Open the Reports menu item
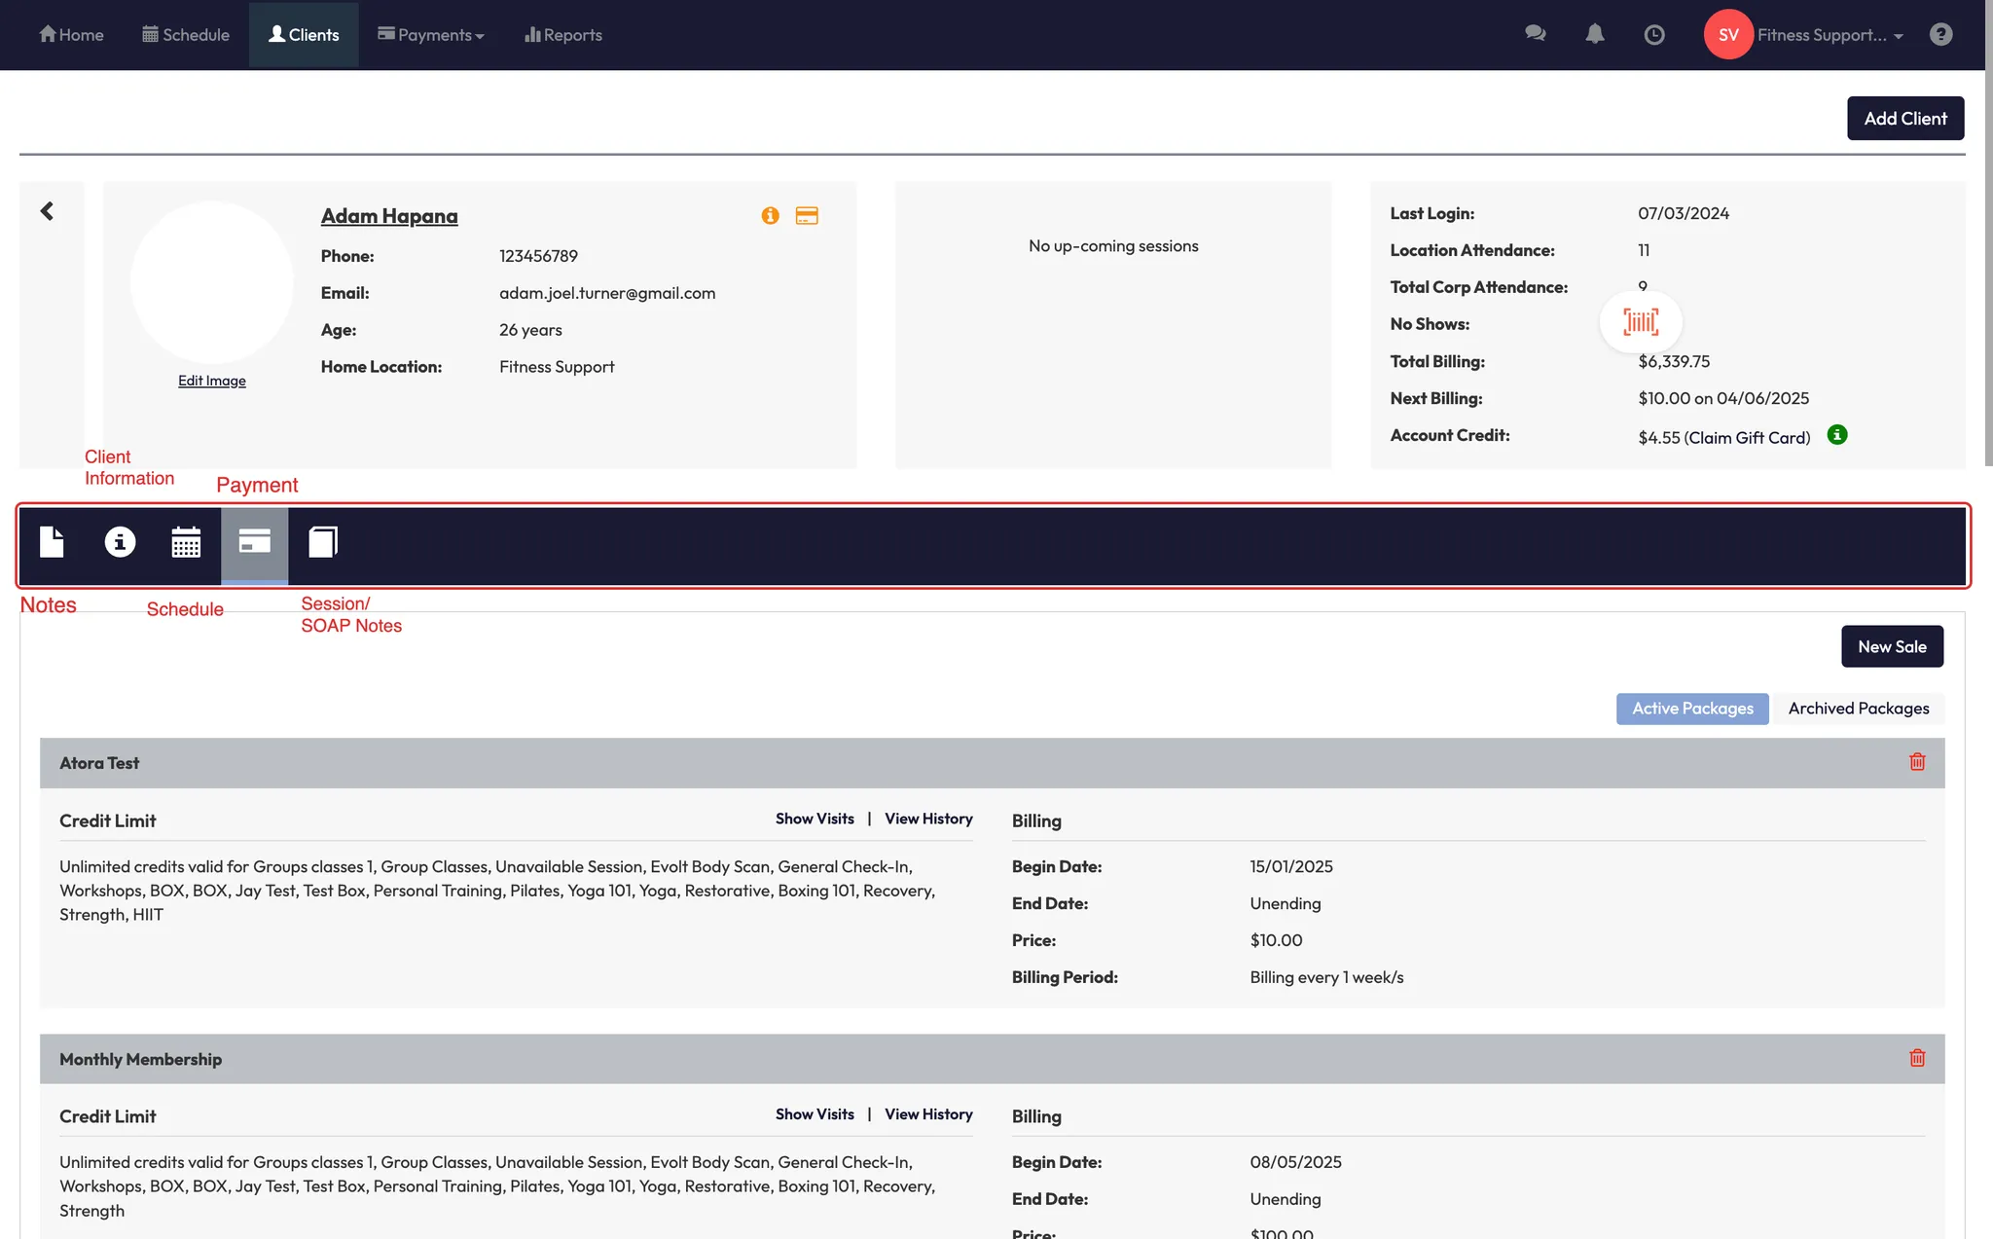The height and width of the screenshot is (1239, 1993). (563, 35)
